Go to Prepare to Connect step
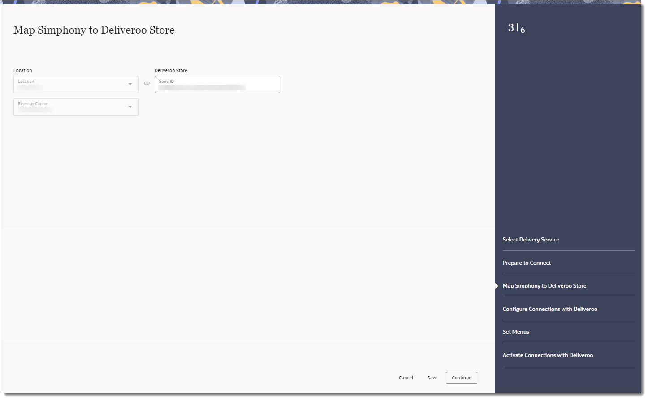This screenshot has height=400, width=648. (527, 263)
